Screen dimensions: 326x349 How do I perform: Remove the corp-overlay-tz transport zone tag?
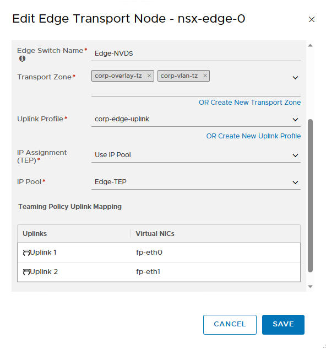[149, 76]
